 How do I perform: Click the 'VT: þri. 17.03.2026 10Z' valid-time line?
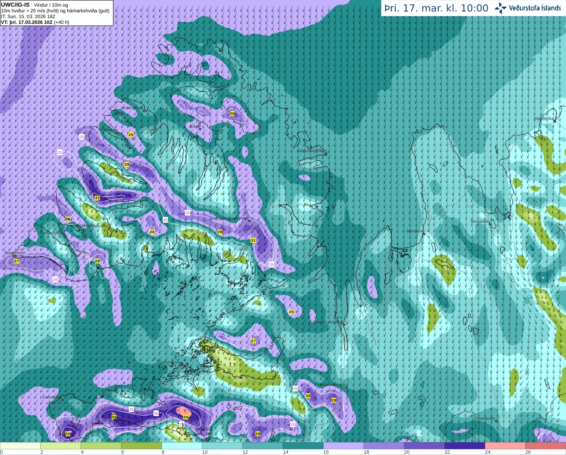click(35, 22)
